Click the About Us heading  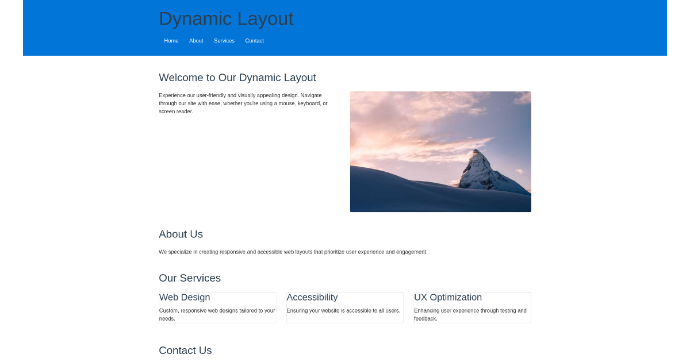[x=181, y=234]
